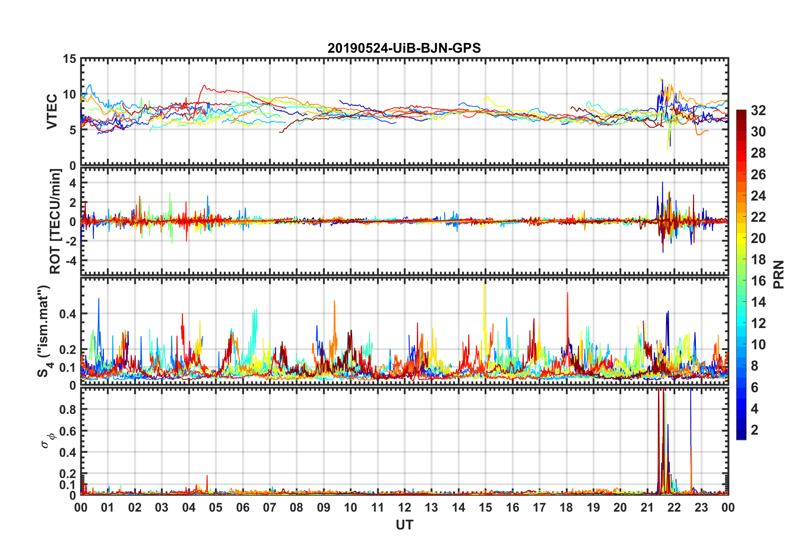Select the 21 hour tick on the UT axis
This screenshot has width=809, height=549.
(647, 507)
